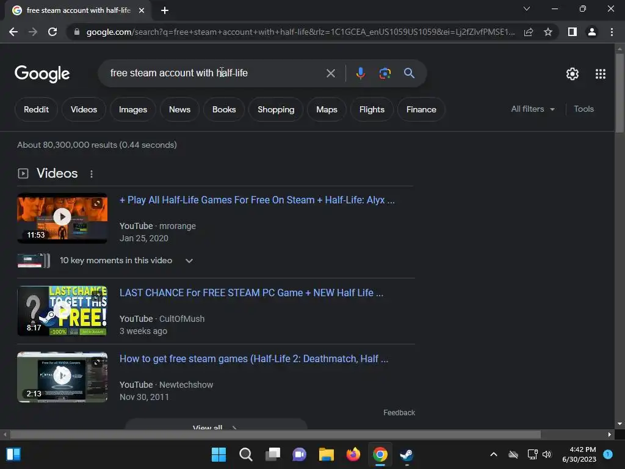Open Task View from taskbar
This screenshot has height=469, width=625.
click(x=273, y=454)
